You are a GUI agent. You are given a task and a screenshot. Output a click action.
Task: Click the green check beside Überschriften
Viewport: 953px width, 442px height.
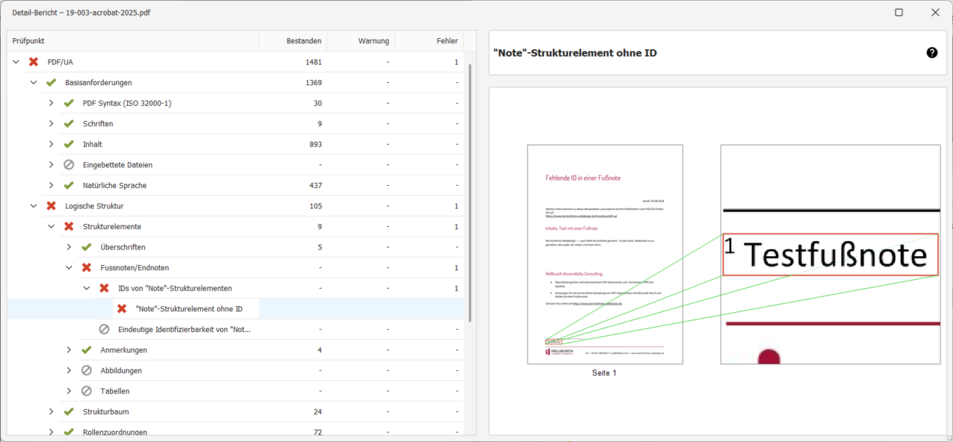[85, 247]
